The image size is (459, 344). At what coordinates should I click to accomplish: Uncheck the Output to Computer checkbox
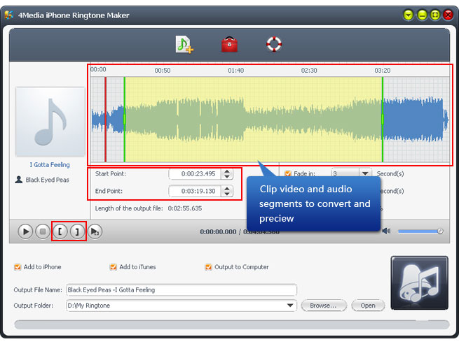coord(209,267)
